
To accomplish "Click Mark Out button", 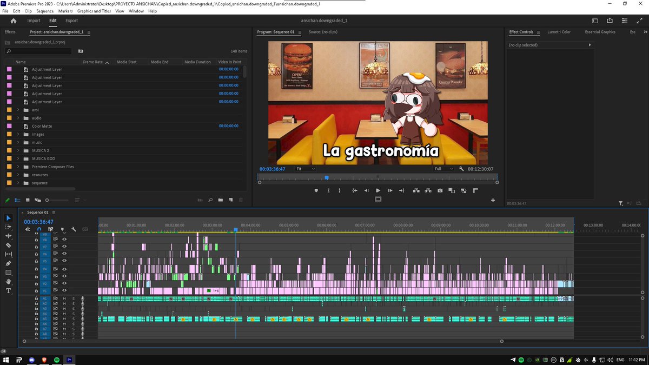I will click(340, 190).
